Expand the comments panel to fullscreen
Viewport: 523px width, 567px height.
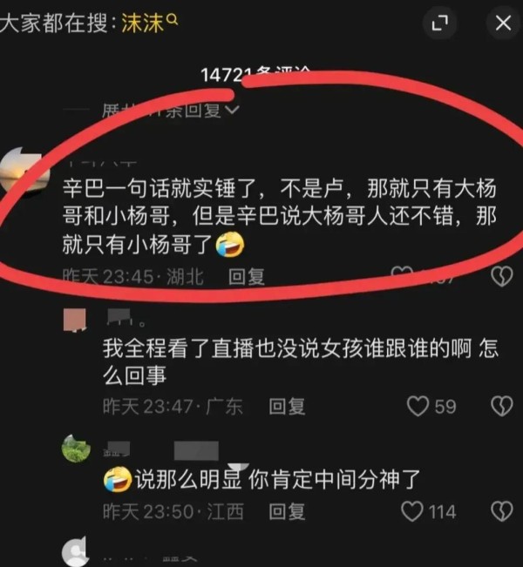coord(439,24)
